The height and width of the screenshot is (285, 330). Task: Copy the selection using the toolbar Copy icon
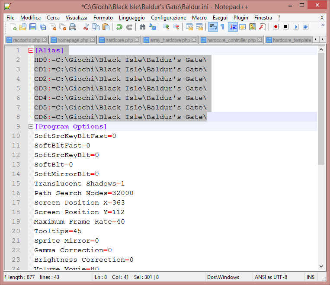(96, 27)
